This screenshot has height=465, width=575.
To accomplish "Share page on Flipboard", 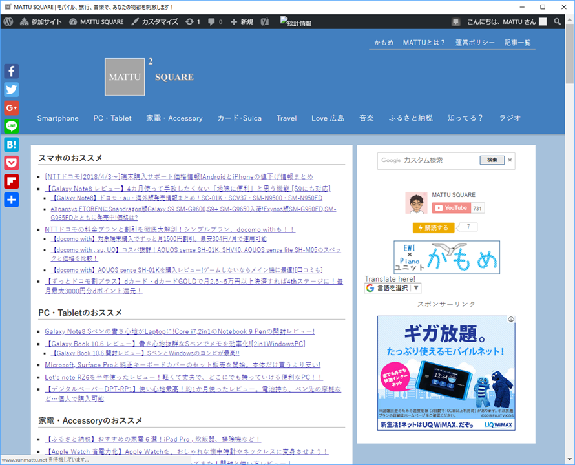I will coord(12,181).
